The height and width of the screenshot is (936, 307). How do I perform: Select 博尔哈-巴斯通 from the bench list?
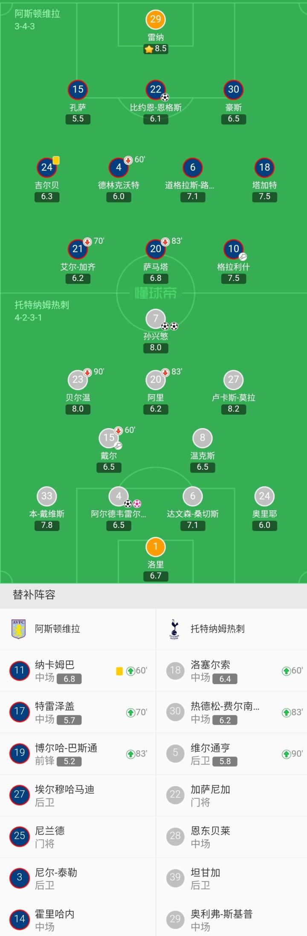pos(78,754)
